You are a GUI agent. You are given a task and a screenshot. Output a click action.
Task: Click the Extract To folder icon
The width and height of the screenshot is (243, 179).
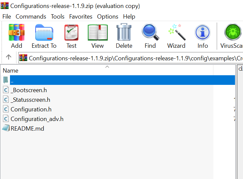pos(44,32)
